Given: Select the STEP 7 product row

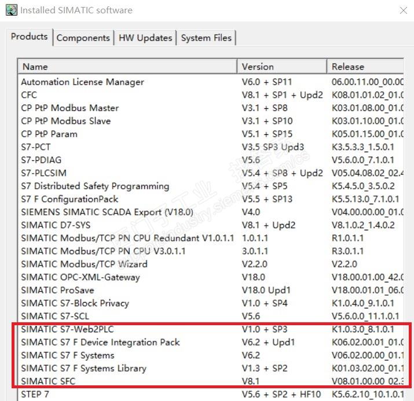Looking at the screenshot, I should (x=34, y=395).
